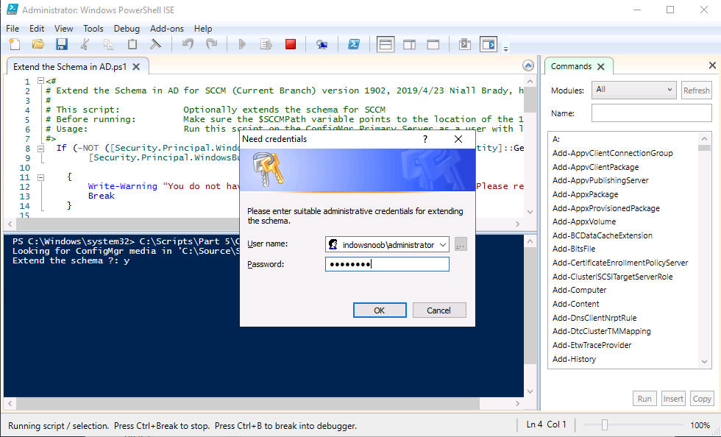Collapse script pane with round arrow button
721x437 pixels.
coord(528,65)
